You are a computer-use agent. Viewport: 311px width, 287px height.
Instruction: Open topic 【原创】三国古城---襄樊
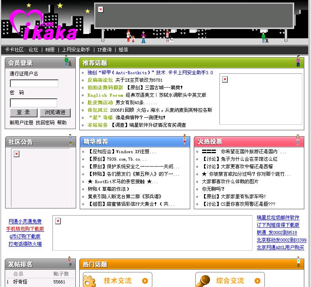154,88
